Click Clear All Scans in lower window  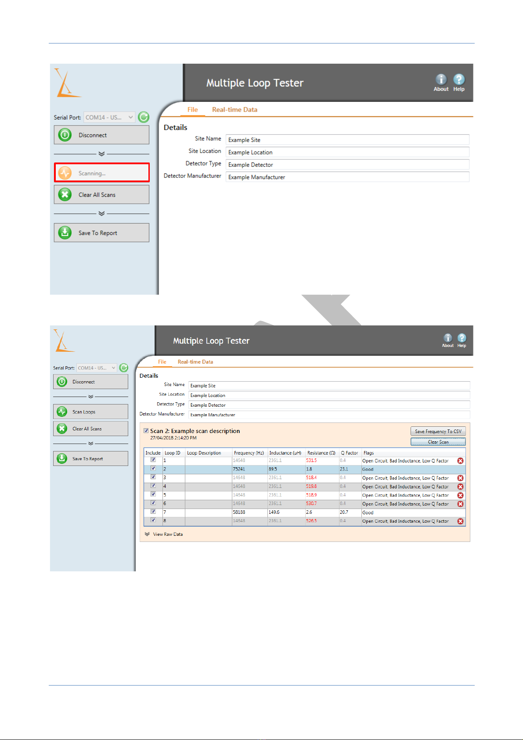(91, 429)
